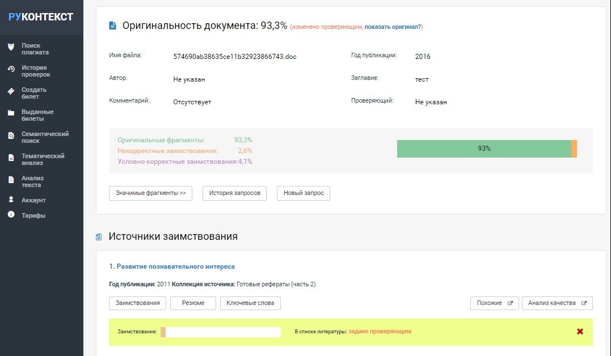Click the Тематический анализ document icon
This screenshot has height=356, width=611.
click(x=11, y=158)
